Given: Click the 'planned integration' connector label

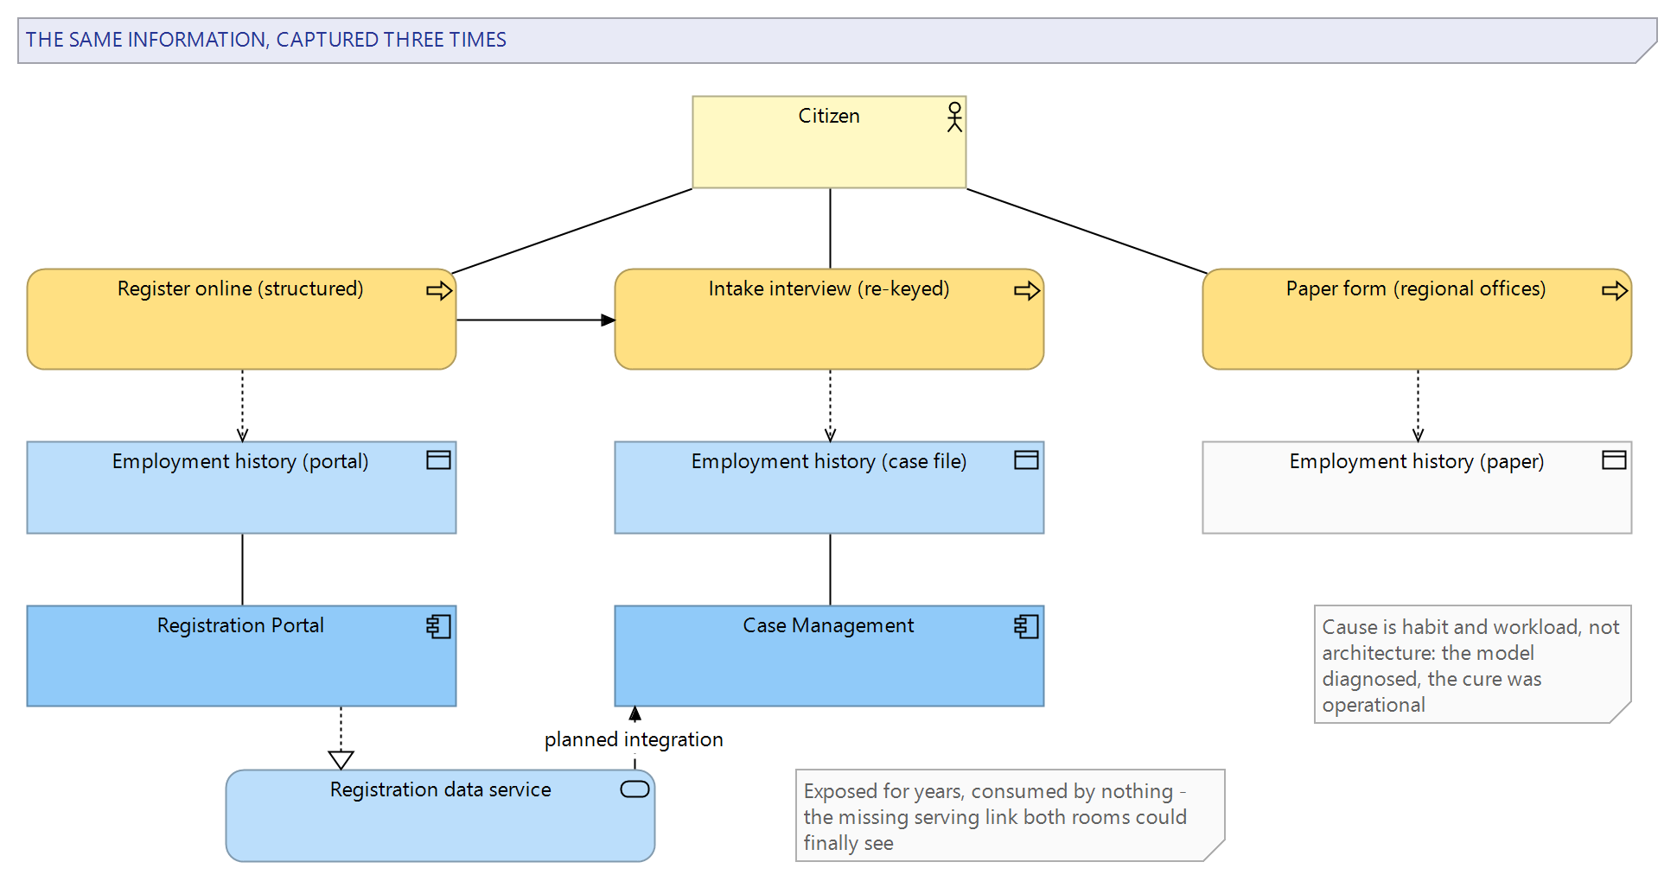Looking at the screenshot, I should pos(634,739).
